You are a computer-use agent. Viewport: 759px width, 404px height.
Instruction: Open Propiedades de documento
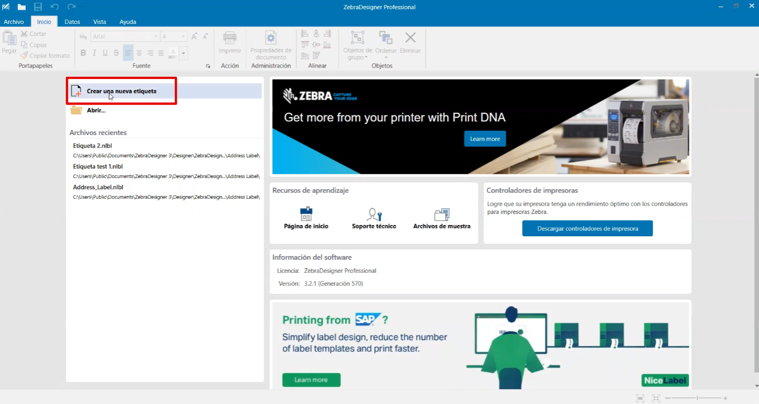(271, 45)
